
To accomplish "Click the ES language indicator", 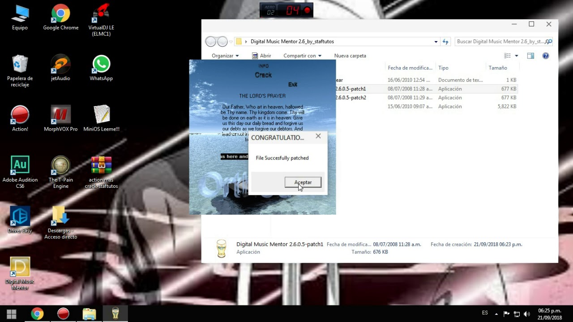I will coord(485,313).
